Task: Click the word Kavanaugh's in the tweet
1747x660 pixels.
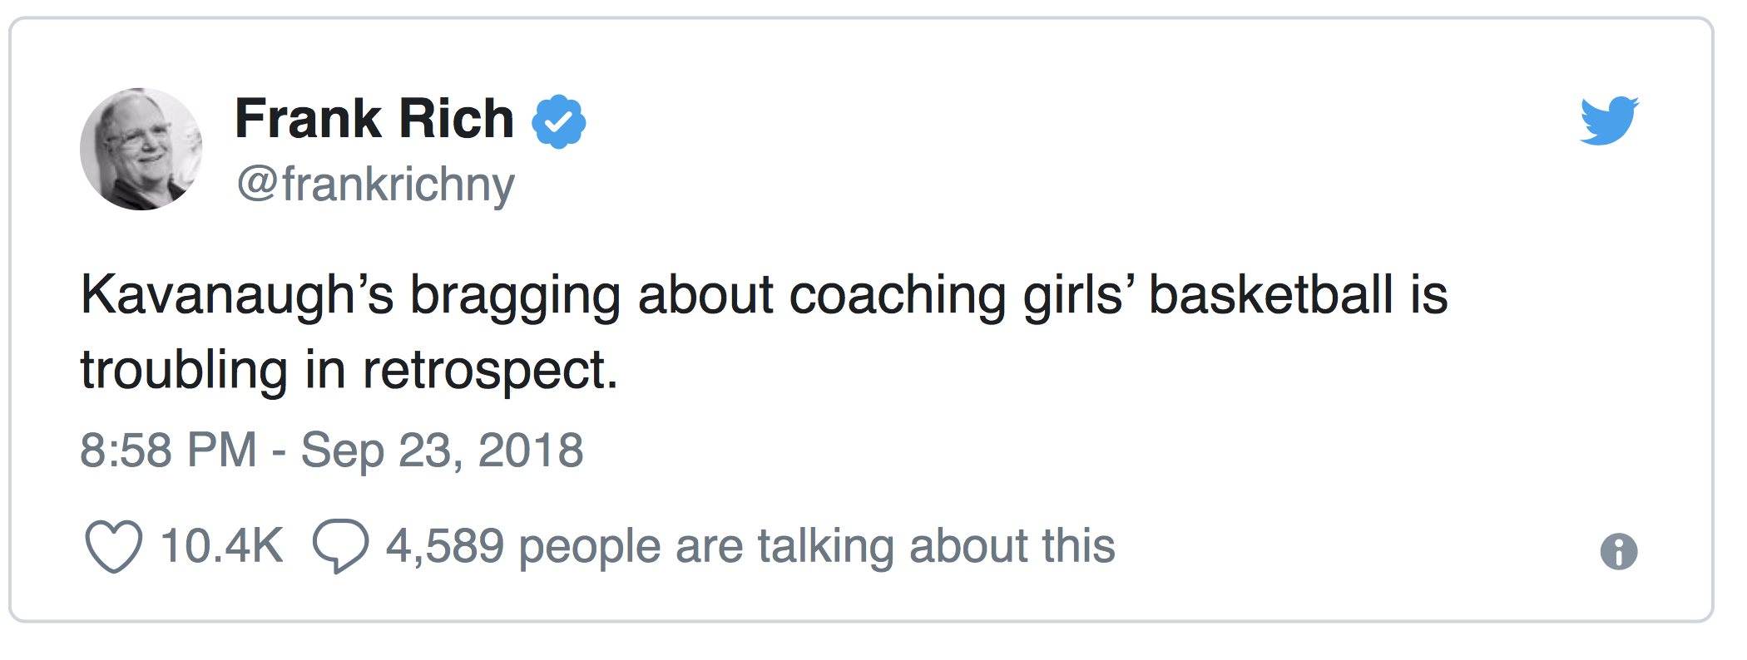Action: 237,296
